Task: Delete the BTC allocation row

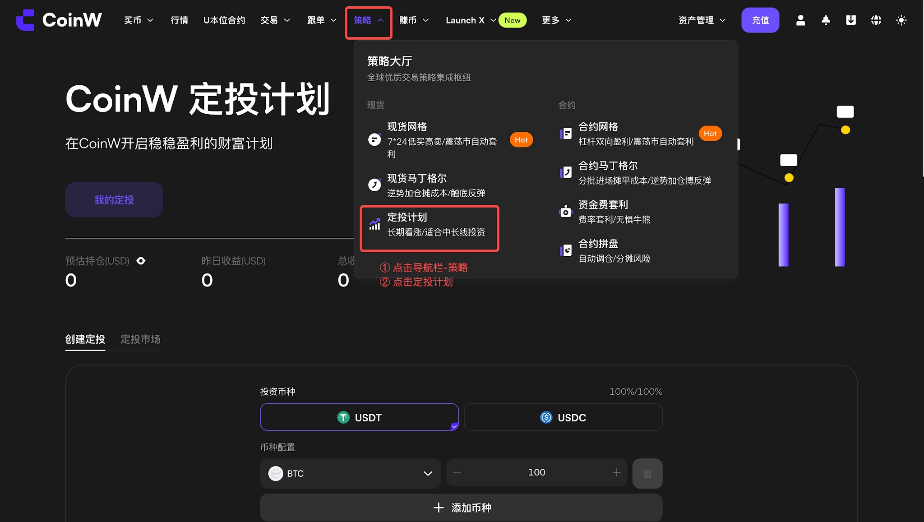Action: 647,473
